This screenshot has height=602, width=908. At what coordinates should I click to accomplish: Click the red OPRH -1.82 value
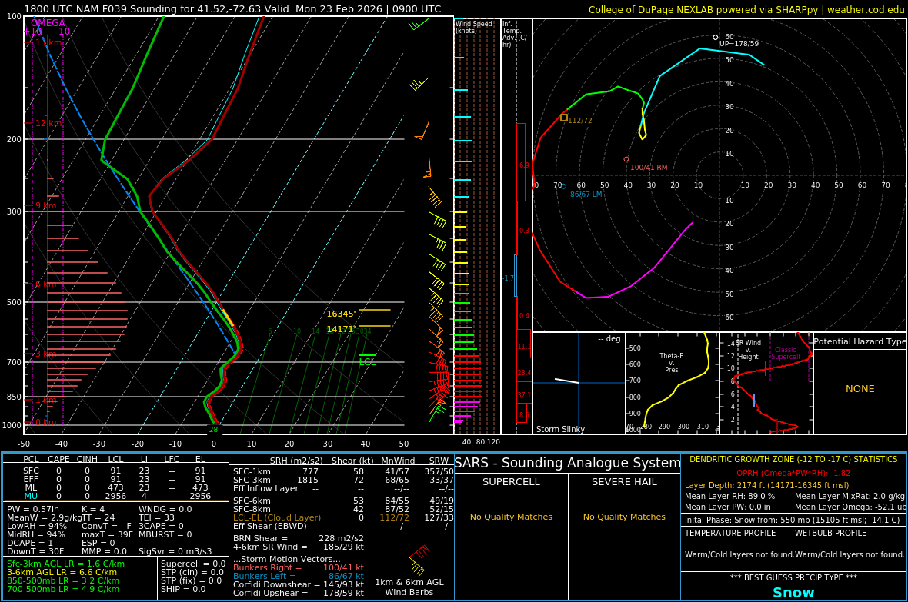[793, 473]
